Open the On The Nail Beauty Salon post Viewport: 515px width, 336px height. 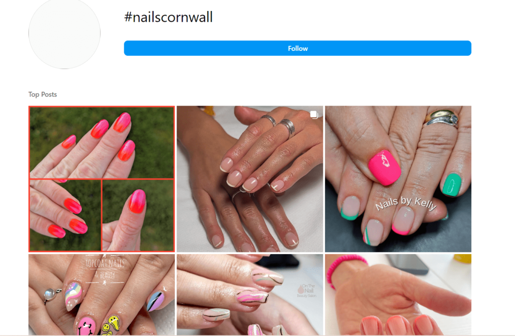249,295
